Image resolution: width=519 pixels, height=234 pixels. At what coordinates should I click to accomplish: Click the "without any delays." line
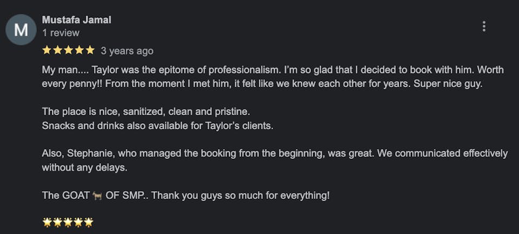84,168
